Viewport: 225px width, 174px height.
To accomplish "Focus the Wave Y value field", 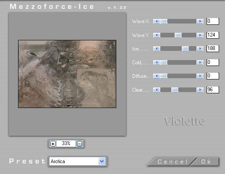I will 213,35.
